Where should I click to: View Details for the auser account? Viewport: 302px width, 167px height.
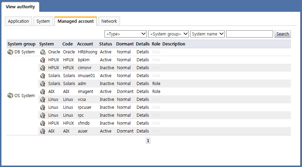tap(143, 131)
